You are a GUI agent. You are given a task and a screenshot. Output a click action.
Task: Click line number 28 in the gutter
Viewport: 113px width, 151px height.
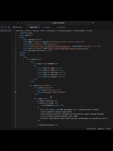15,92
